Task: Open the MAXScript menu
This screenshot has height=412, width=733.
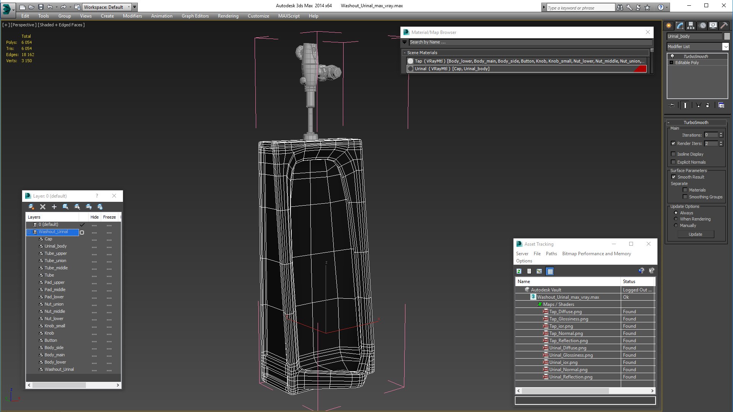Action: point(289,16)
